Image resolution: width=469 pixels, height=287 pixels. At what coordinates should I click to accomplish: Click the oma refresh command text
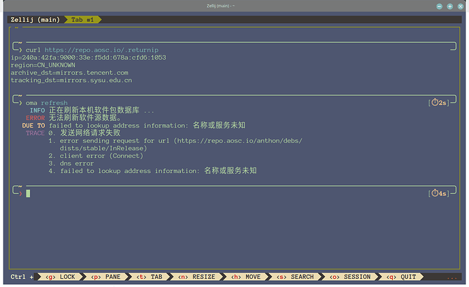(47, 102)
